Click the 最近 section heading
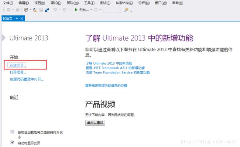Screen dimensions: 240x147 (x=14, y=98)
